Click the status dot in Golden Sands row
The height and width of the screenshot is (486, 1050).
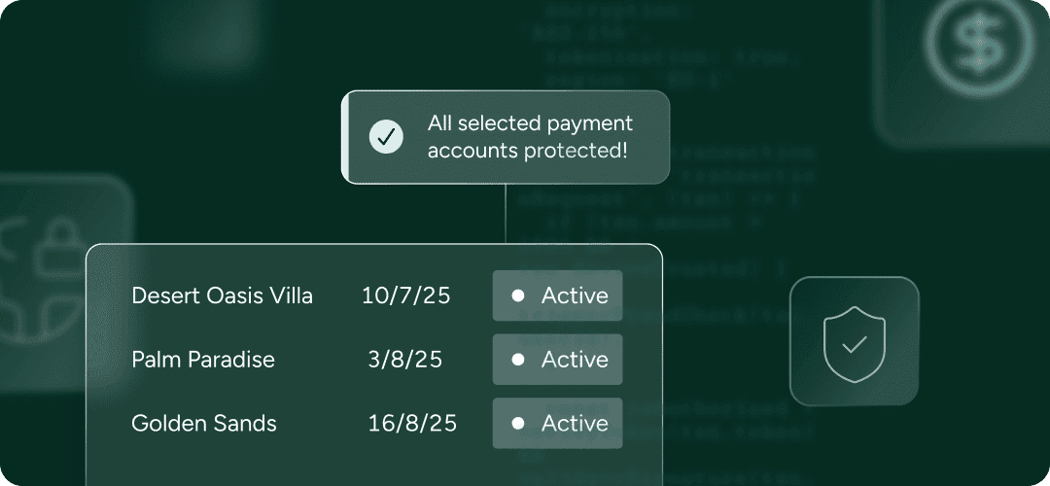pos(518,424)
